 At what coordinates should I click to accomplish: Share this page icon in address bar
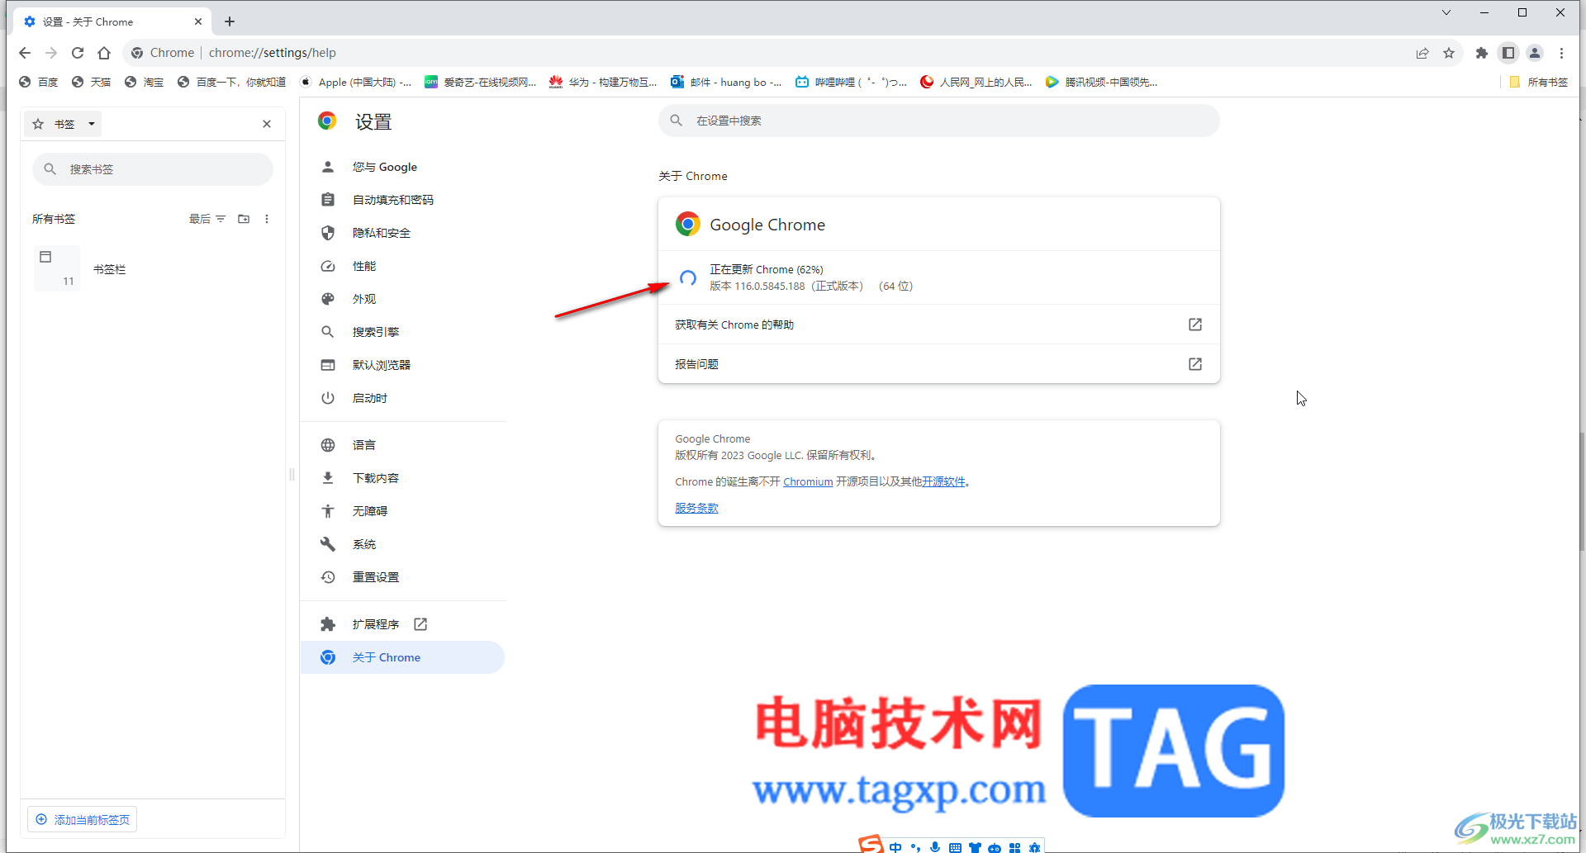1422,53
